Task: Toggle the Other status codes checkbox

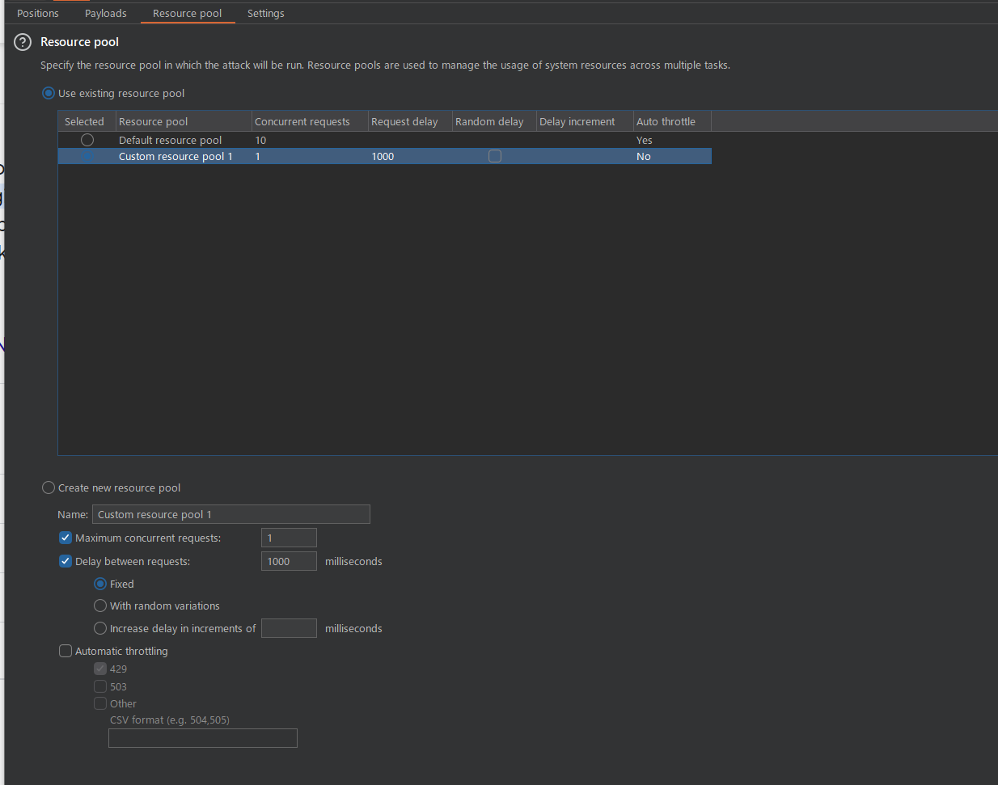Action: click(100, 703)
